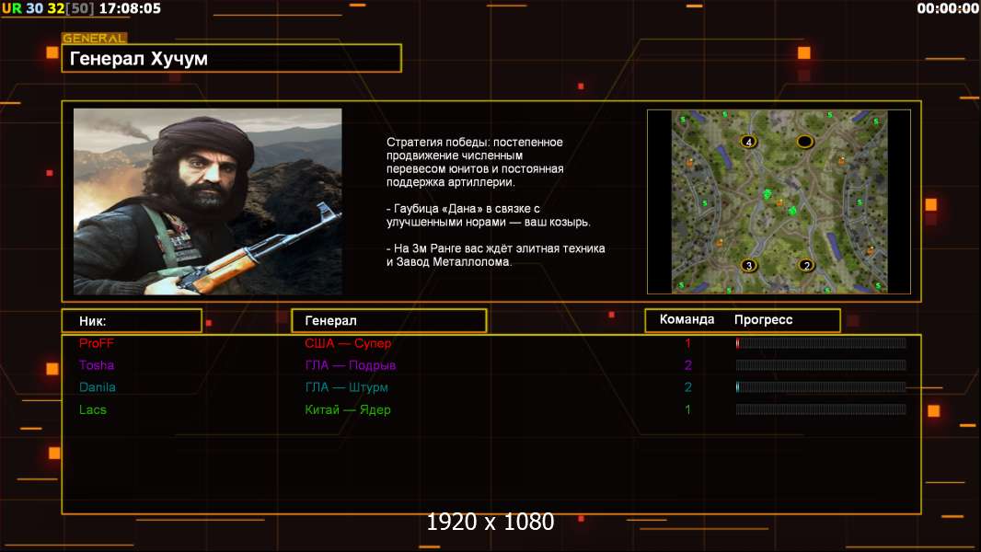This screenshot has height=552, width=981.
Task: Click the strategy description text block
Action: (495, 201)
